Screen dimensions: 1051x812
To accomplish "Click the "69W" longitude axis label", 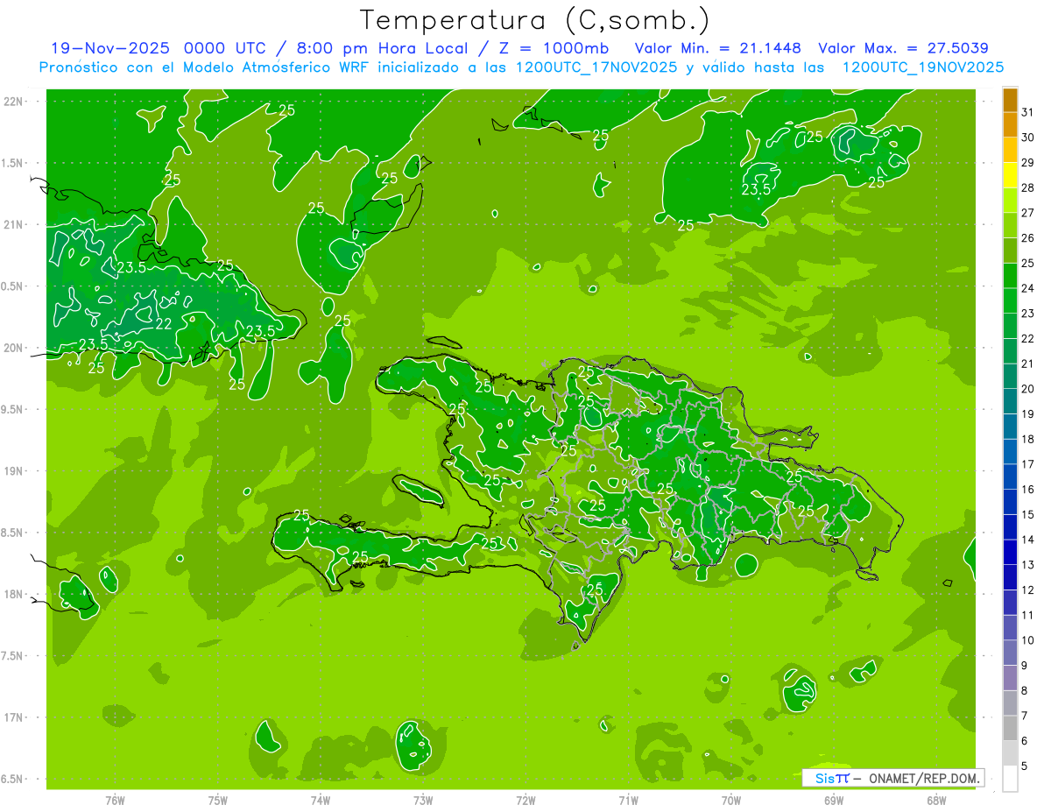I will [834, 799].
